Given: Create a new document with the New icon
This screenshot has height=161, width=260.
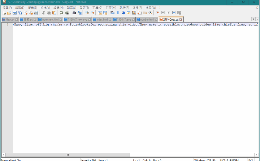Looking at the screenshot, I should click(4, 13).
